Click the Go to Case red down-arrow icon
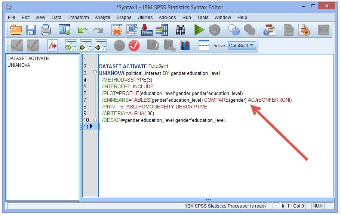The height and width of the screenshot is (215, 341). 147,30
